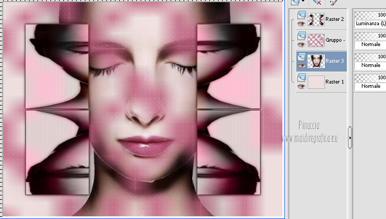Open the Gruppo layer's Normale blend dropdown
This screenshot has width=386, height=219.
[370, 44]
